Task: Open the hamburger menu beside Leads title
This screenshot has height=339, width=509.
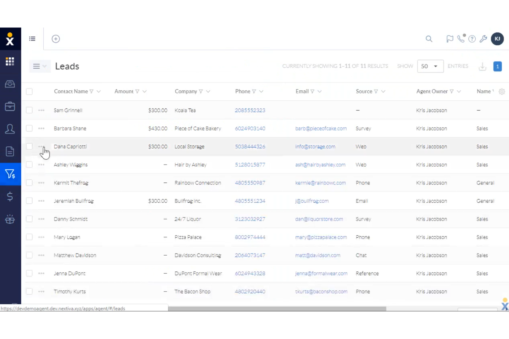Action: point(36,66)
